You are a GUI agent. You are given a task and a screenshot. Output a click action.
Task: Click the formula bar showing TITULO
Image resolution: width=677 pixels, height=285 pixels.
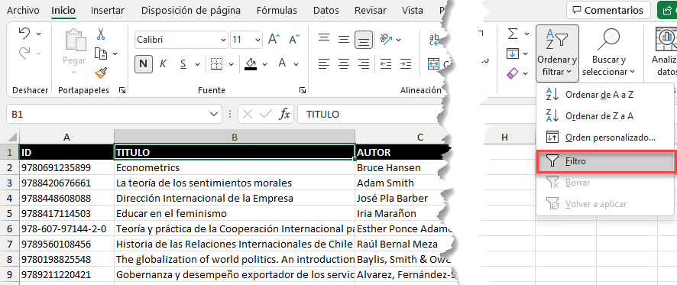[x=371, y=115]
